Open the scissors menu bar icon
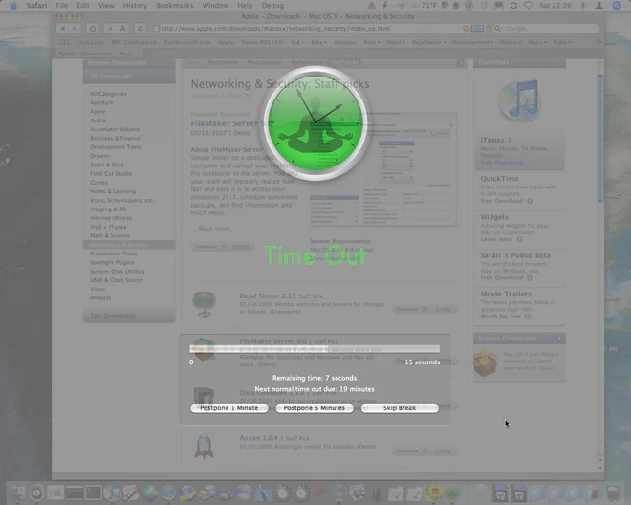Viewport: 631px width, 505px height. point(402,5)
